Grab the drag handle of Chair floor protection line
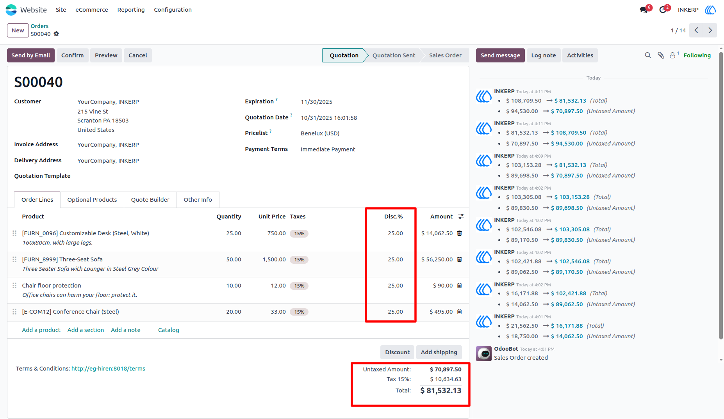 click(x=14, y=286)
